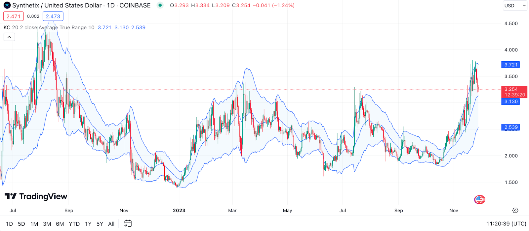Open the USD currency dropdown
The image size is (529, 231).
(515, 6)
